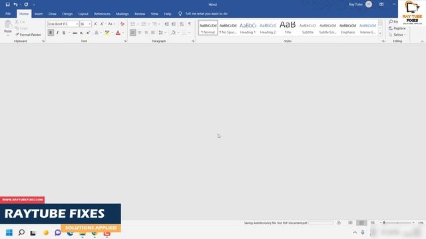Align text right
Screen dimensions: 426x239
146,33
